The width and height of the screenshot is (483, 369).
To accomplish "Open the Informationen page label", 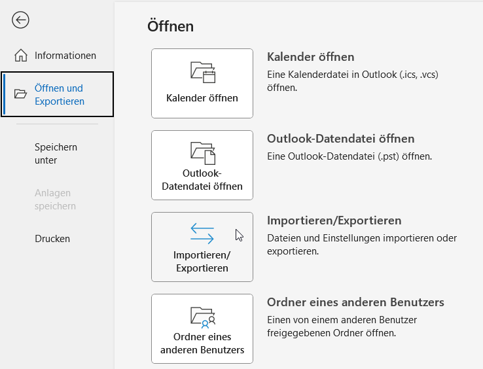I will tap(65, 56).
